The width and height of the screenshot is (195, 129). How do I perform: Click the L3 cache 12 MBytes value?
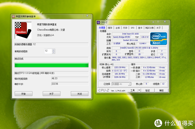point(149,77)
